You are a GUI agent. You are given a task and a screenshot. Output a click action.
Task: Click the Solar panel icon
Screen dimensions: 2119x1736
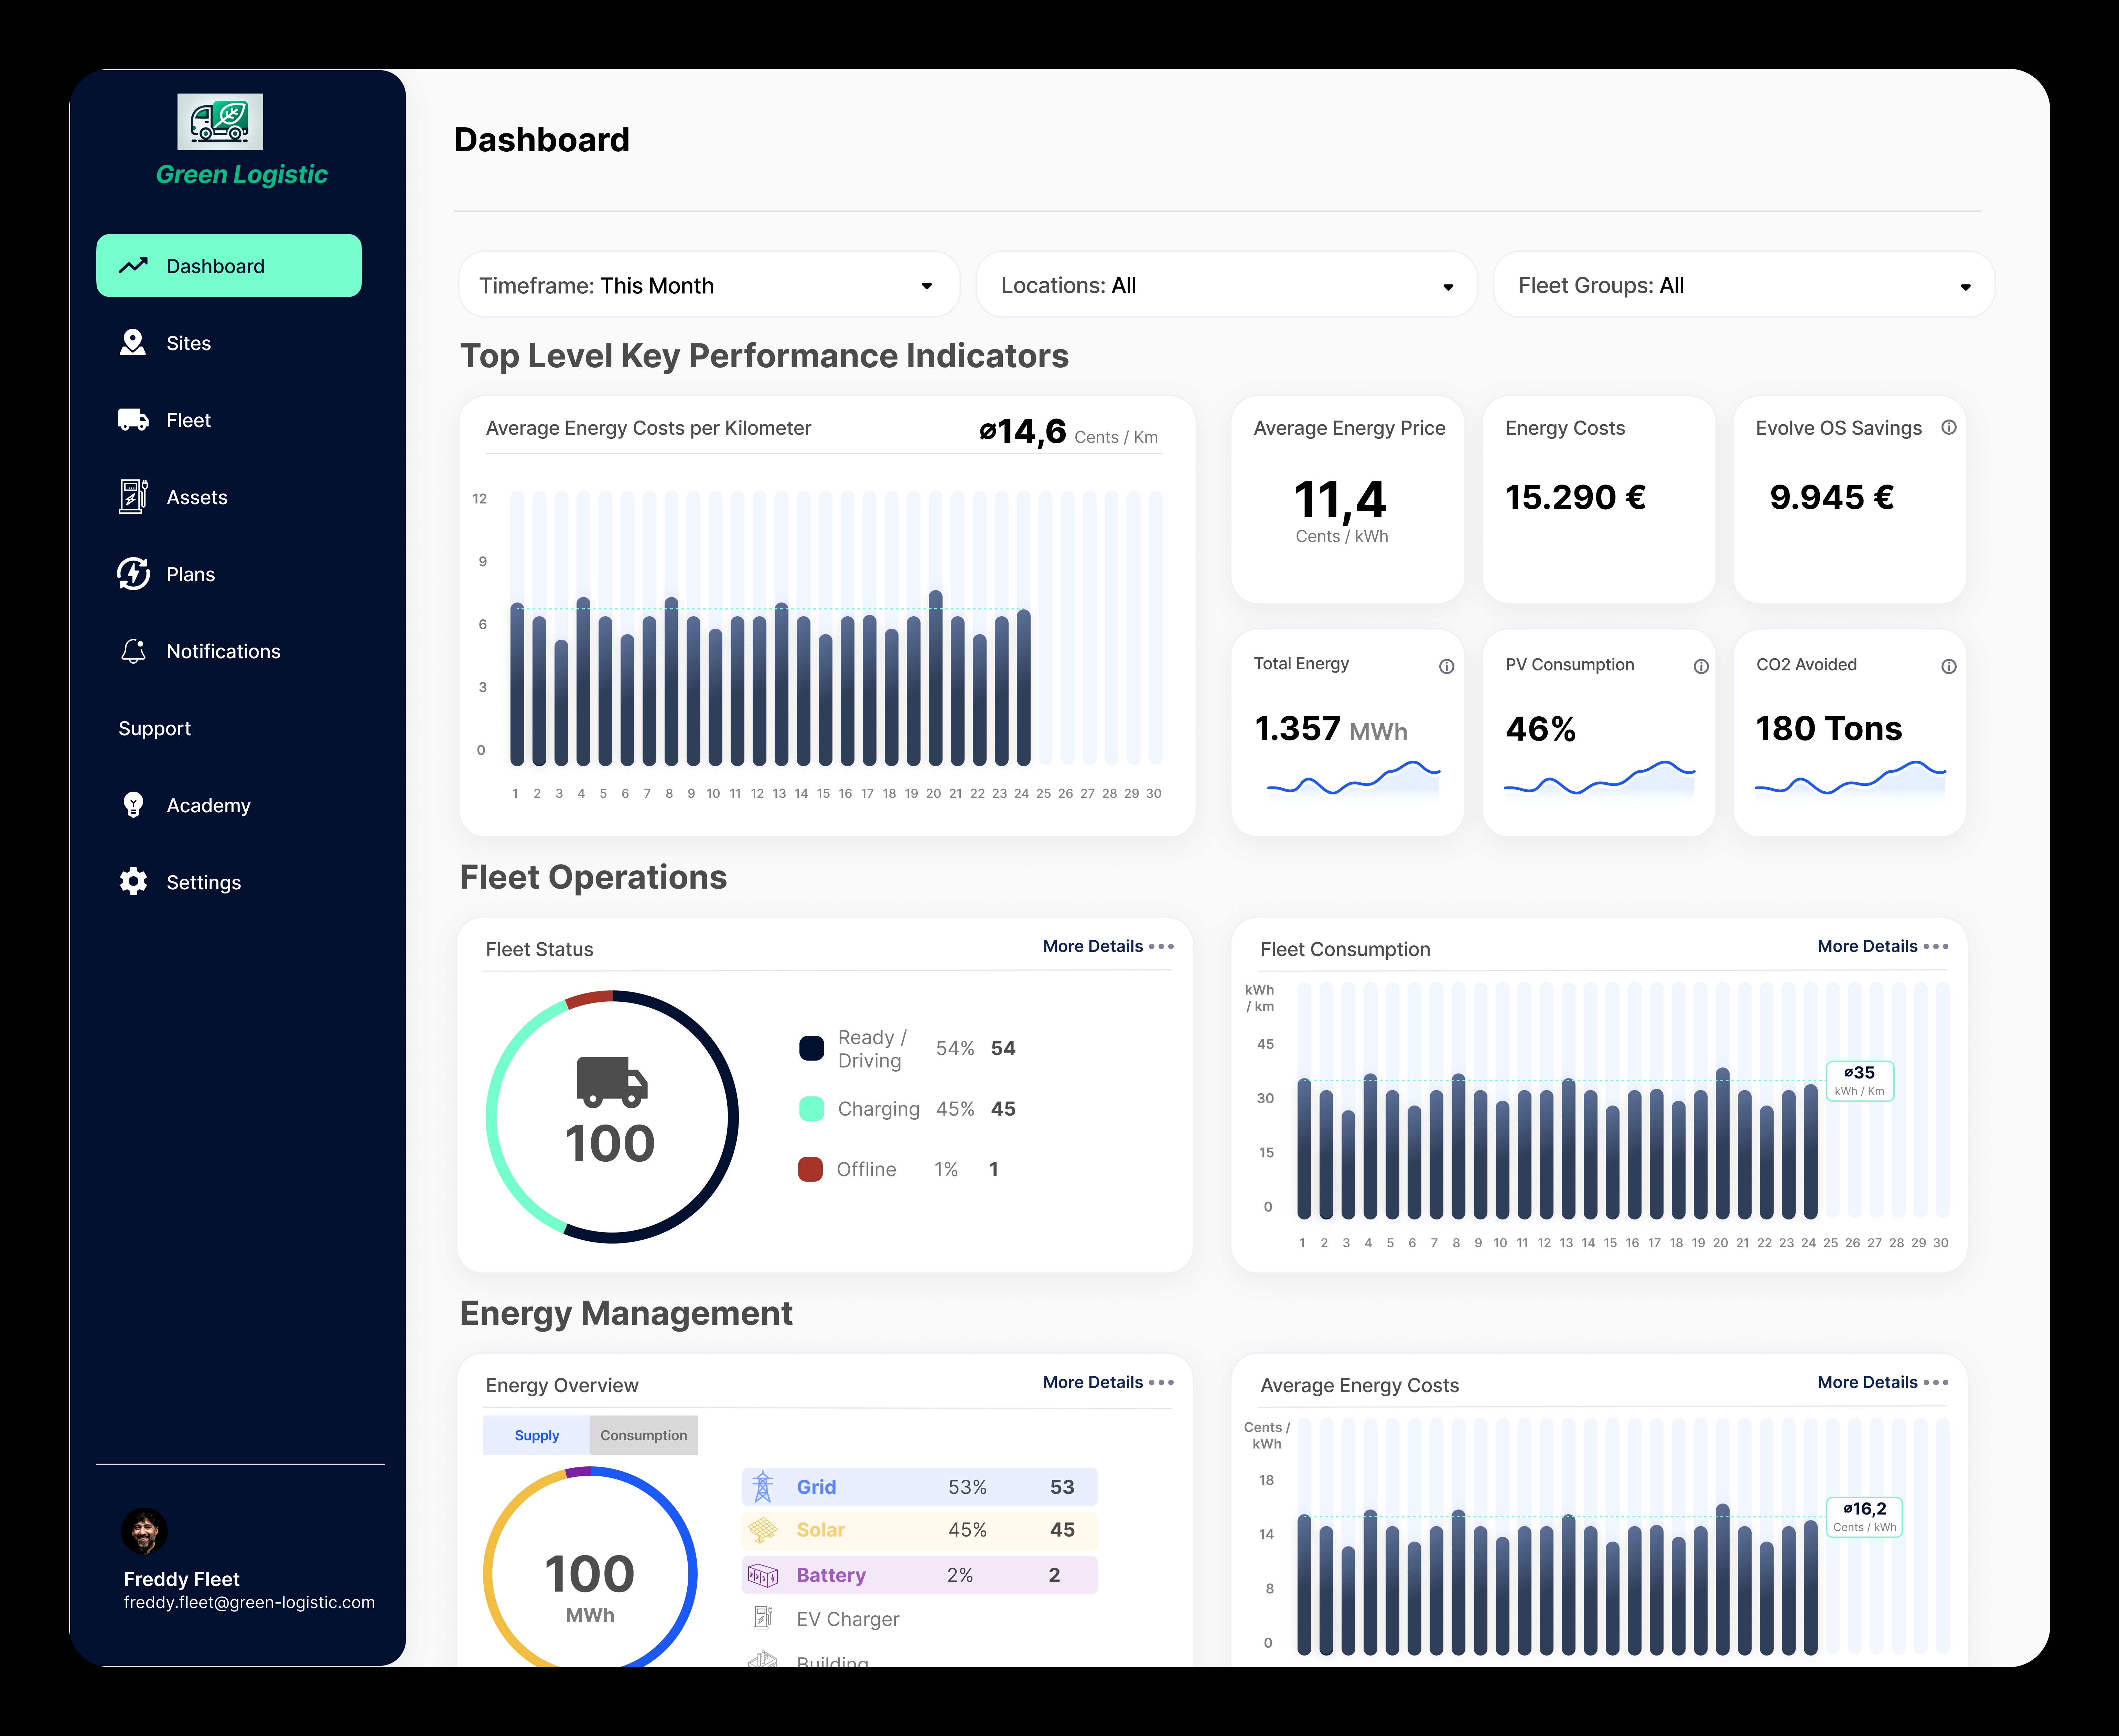pos(763,1530)
